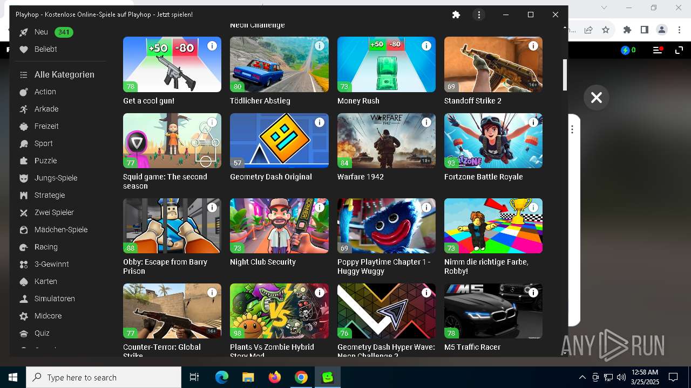691x388 pixels.
Task: Open the extensions puzzle icon in Playhop window
Action: point(456,15)
